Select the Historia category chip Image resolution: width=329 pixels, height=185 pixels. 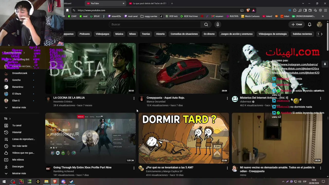tap(160, 34)
